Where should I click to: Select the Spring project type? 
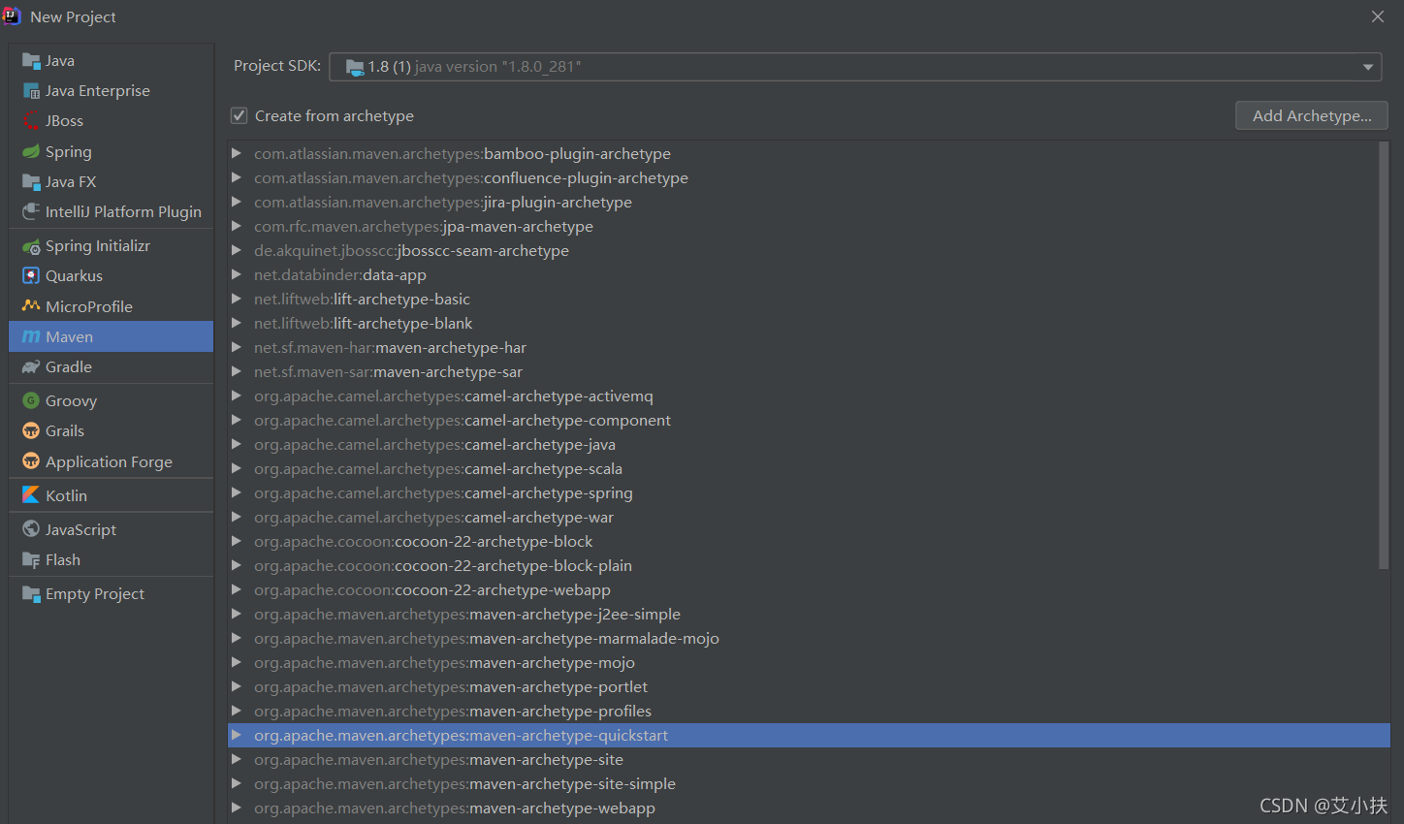click(x=111, y=152)
